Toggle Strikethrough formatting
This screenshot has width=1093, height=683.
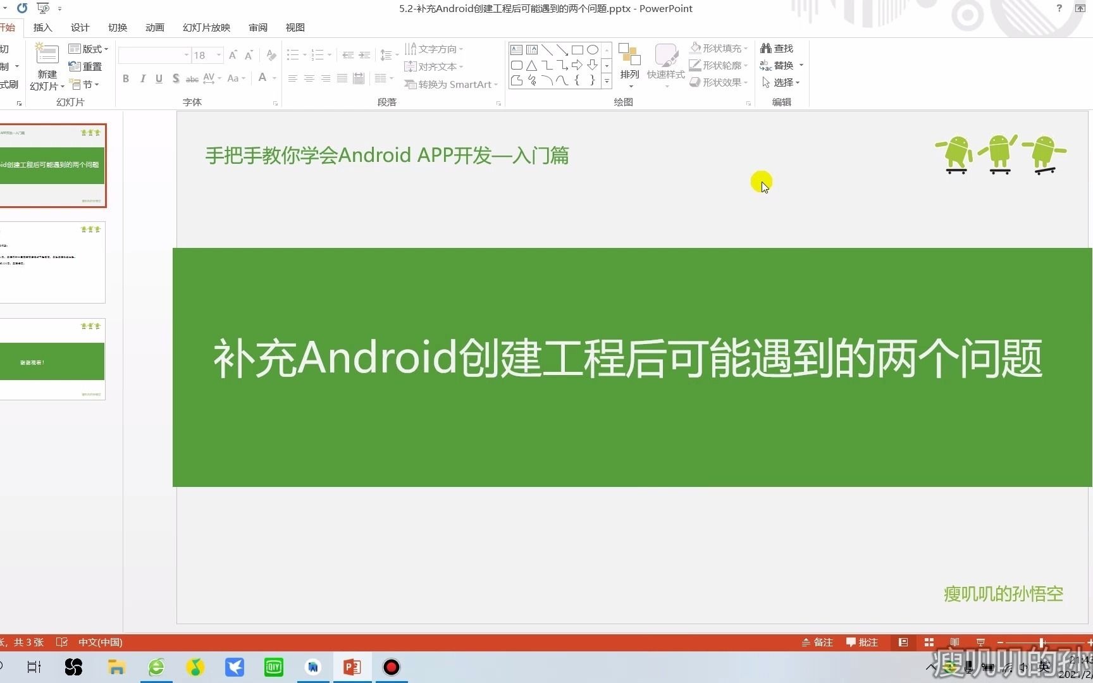tap(192, 79)
